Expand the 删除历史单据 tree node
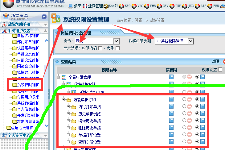This screenshot has width=225, height=150. 68,128
